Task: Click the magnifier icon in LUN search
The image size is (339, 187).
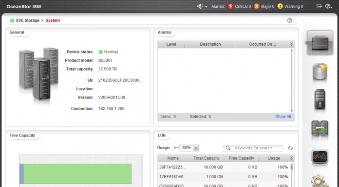Action: tap(228, 148)
